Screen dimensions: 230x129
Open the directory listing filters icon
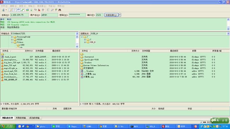pos(48,10)
